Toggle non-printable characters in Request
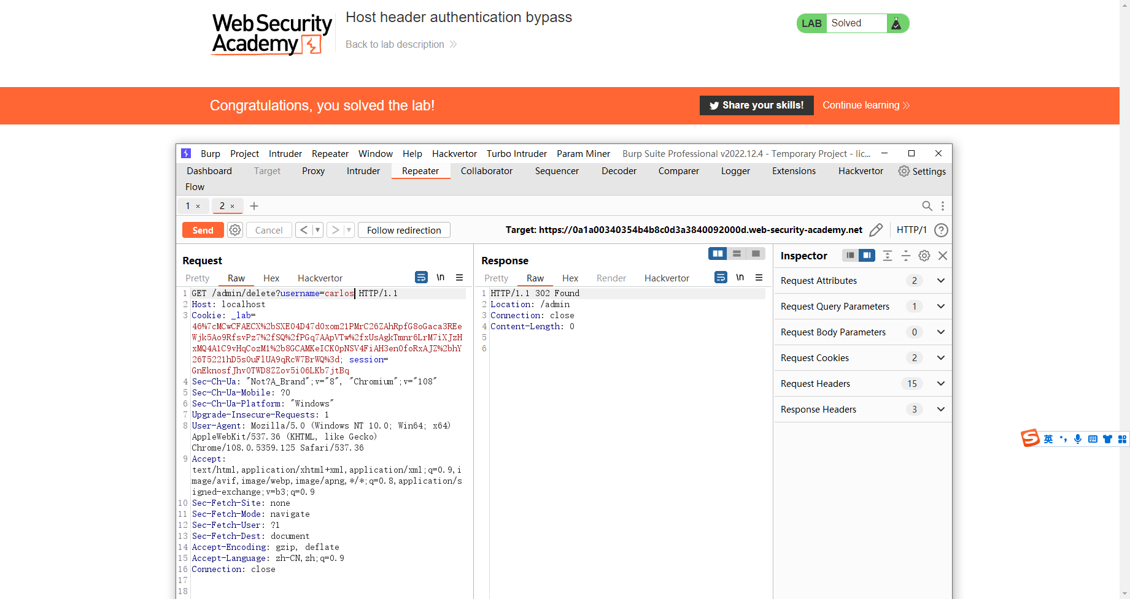 tap(440, 278)
